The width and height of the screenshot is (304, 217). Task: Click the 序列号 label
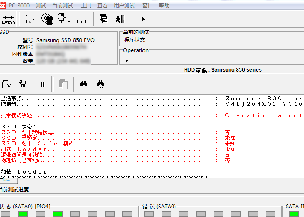tap(25, 47)
